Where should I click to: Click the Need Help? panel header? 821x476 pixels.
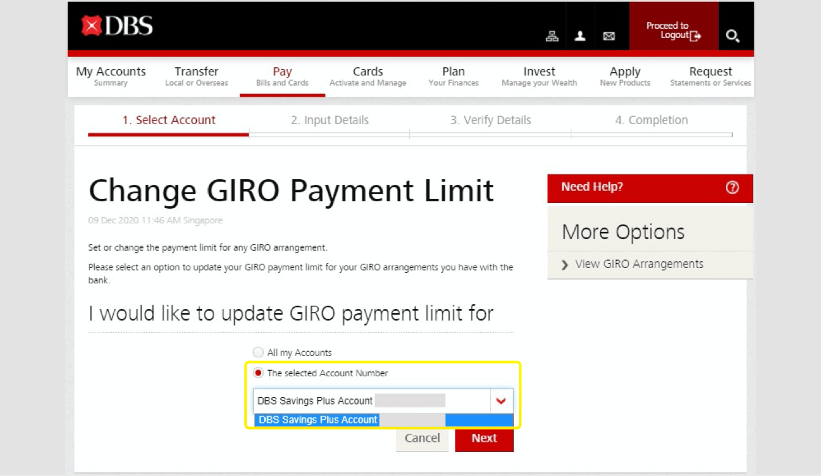tap(650, 188)
